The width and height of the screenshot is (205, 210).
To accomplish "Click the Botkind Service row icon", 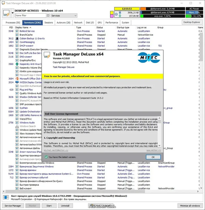I will coord(17,31).
